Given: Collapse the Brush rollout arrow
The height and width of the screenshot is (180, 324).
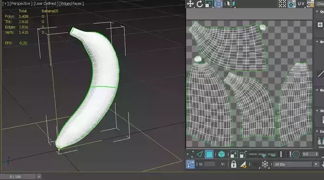Looking at the screenshot, I should click(x=317, y=42).
